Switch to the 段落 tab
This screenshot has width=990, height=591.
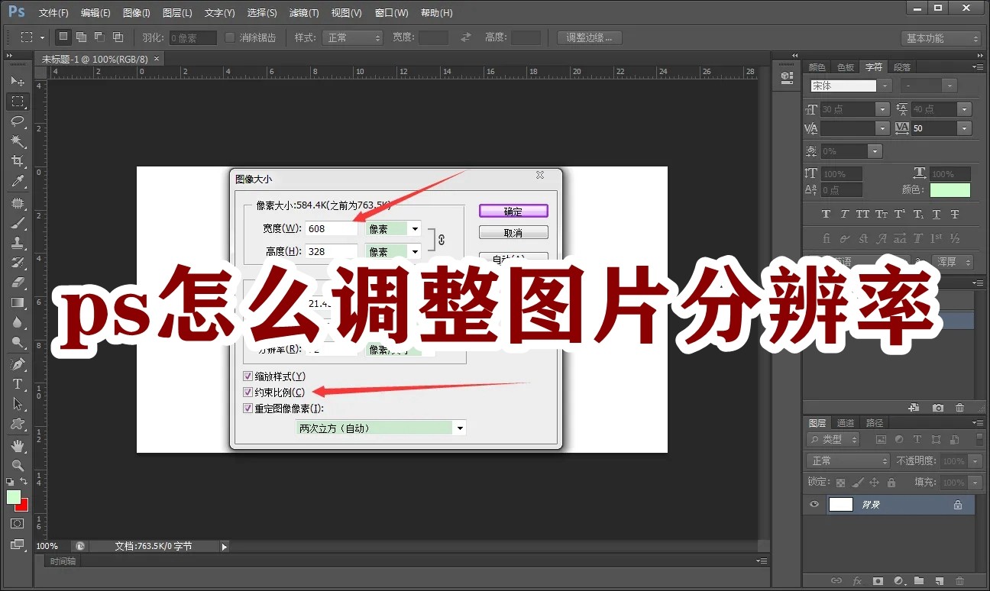(902, 67)
